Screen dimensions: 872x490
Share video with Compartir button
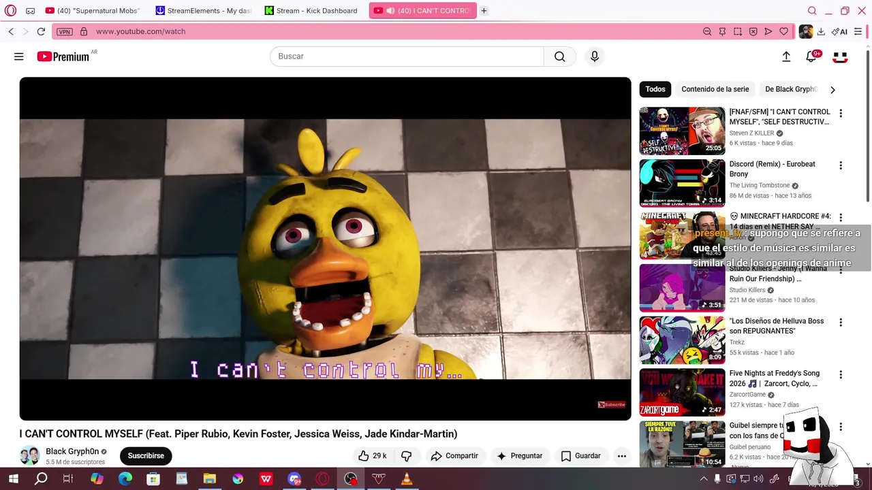(454, 456)
